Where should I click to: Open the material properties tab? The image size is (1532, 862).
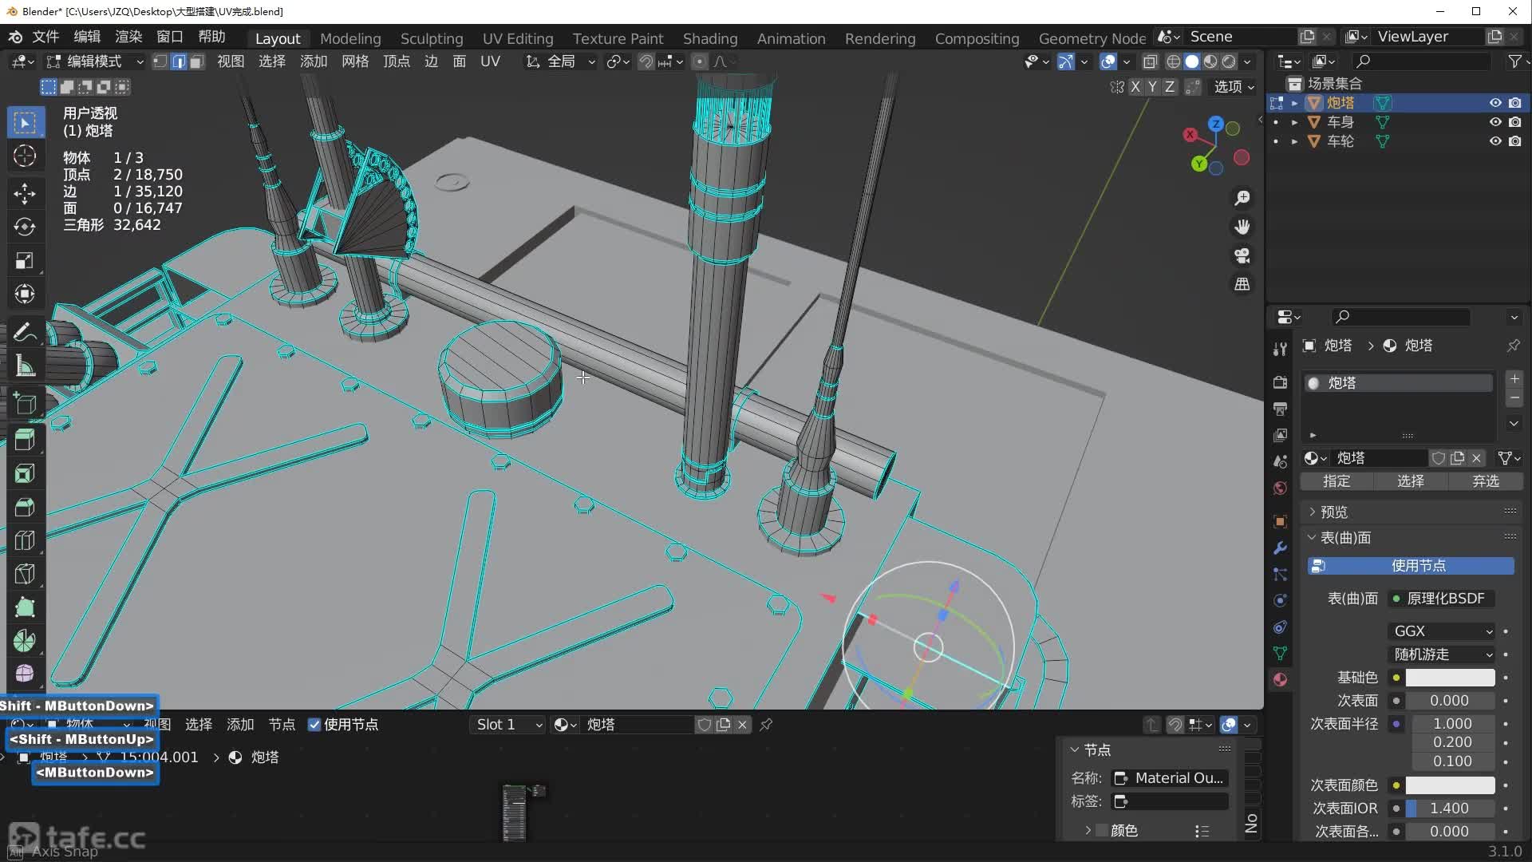(1280, 679)
